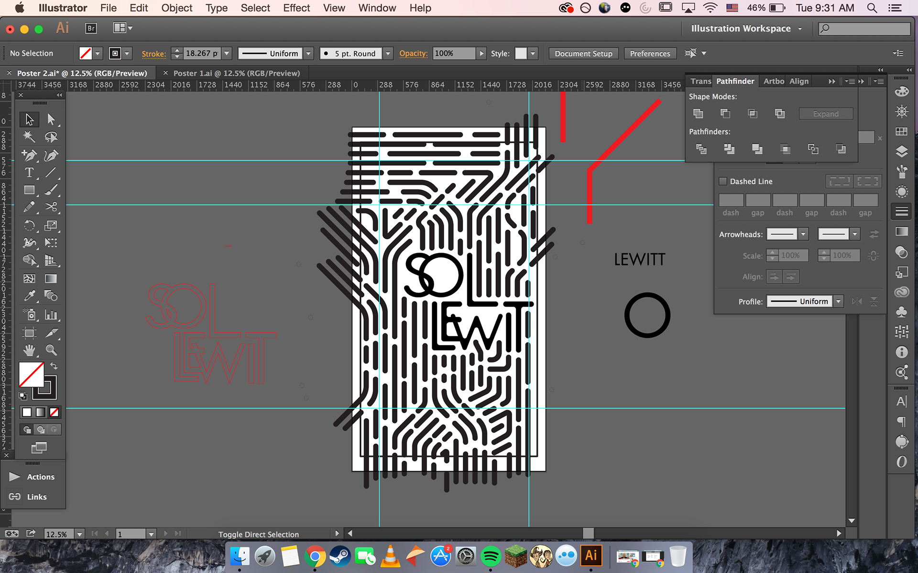918x573 pixels.
Task: Open the Layers panel icon in dock
Action: pyautogui.click(x=902, y=151)
